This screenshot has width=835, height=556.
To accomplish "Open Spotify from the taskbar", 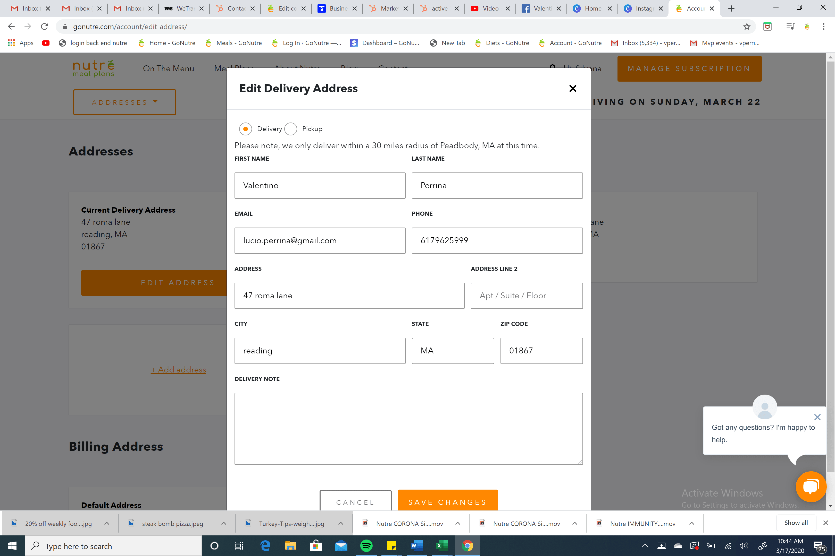I will [x=366, y=546].
